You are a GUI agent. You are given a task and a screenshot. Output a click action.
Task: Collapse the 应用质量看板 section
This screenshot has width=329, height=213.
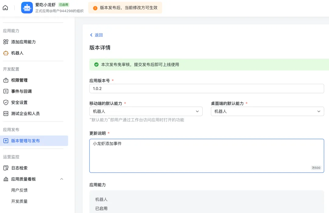pyautogui.click(x=62, y=179)
